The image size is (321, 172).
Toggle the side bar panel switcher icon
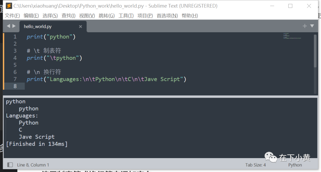tap(10, 165)
